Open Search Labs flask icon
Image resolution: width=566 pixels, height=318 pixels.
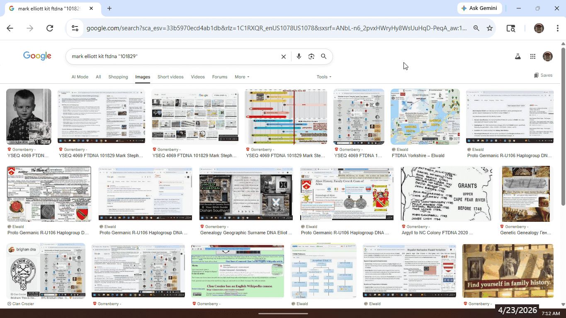click(517, 56)
